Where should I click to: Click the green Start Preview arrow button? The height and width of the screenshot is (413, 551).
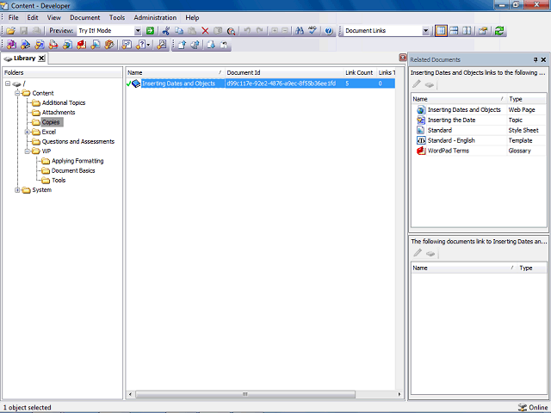[150, 31]
